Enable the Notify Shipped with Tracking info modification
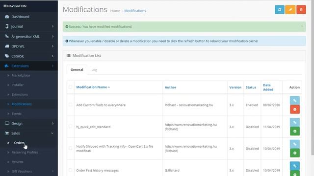314x176 pixels. coord(295,153)
